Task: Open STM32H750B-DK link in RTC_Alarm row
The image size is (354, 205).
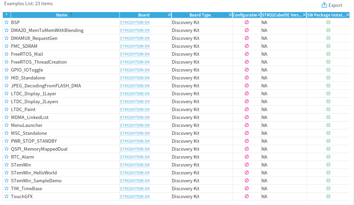Action: [x=135, y=157]
